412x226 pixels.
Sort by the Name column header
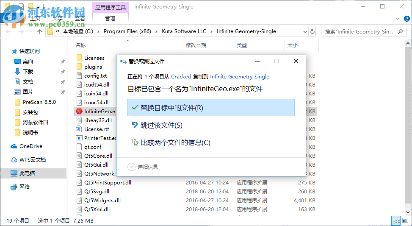coord(80,45)
